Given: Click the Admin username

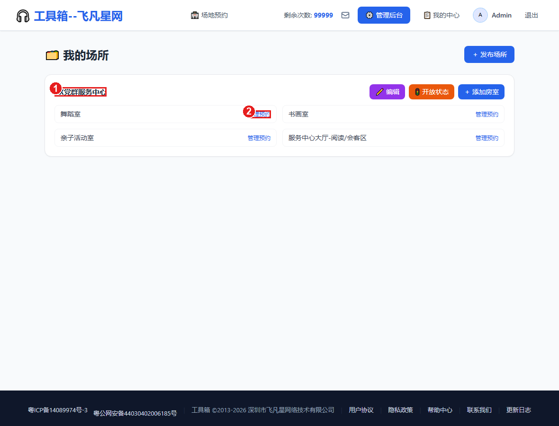Looking at the screenshot, I should [x=501, y=15].
